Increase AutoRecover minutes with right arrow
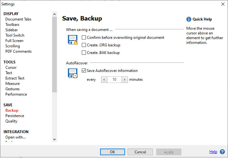Image resolution: width=228 pixels, height=159 pixels. pyautogui.click(x=124, y=79)
